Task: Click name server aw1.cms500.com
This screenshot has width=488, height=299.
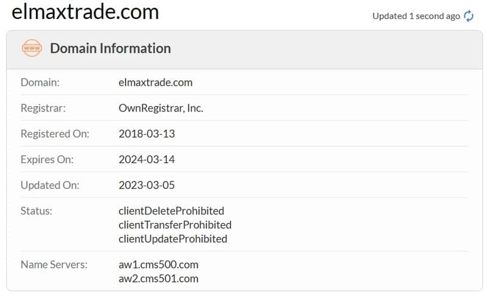Action: click(159, 264)
